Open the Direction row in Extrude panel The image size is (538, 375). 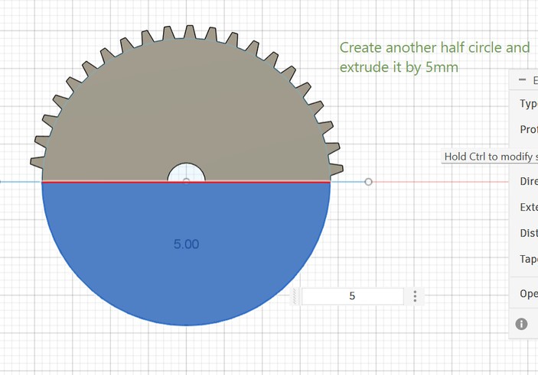click(523, 181)
